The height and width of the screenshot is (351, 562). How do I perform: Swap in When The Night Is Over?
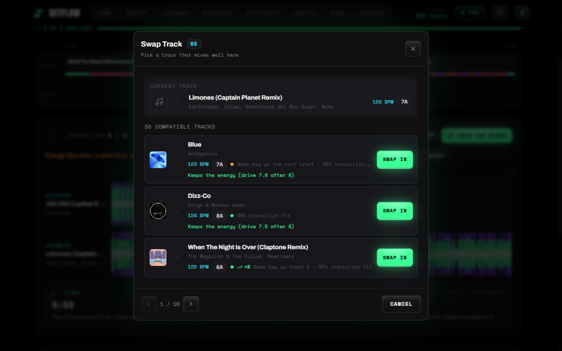395,258
